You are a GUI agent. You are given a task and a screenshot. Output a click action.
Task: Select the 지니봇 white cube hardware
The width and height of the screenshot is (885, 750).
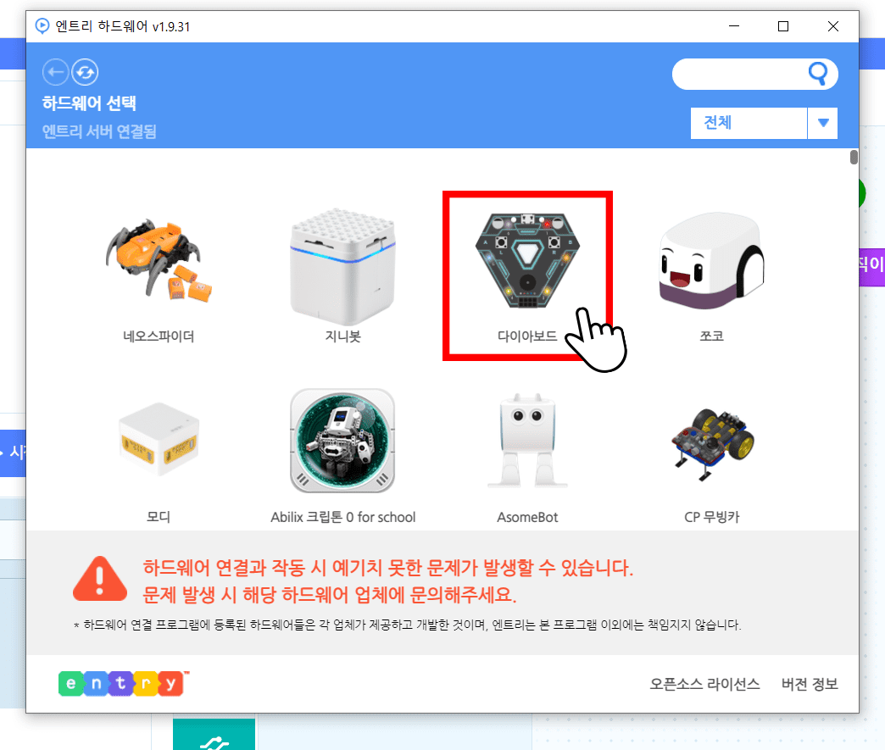pyautogui.click(x=342, y=265)
